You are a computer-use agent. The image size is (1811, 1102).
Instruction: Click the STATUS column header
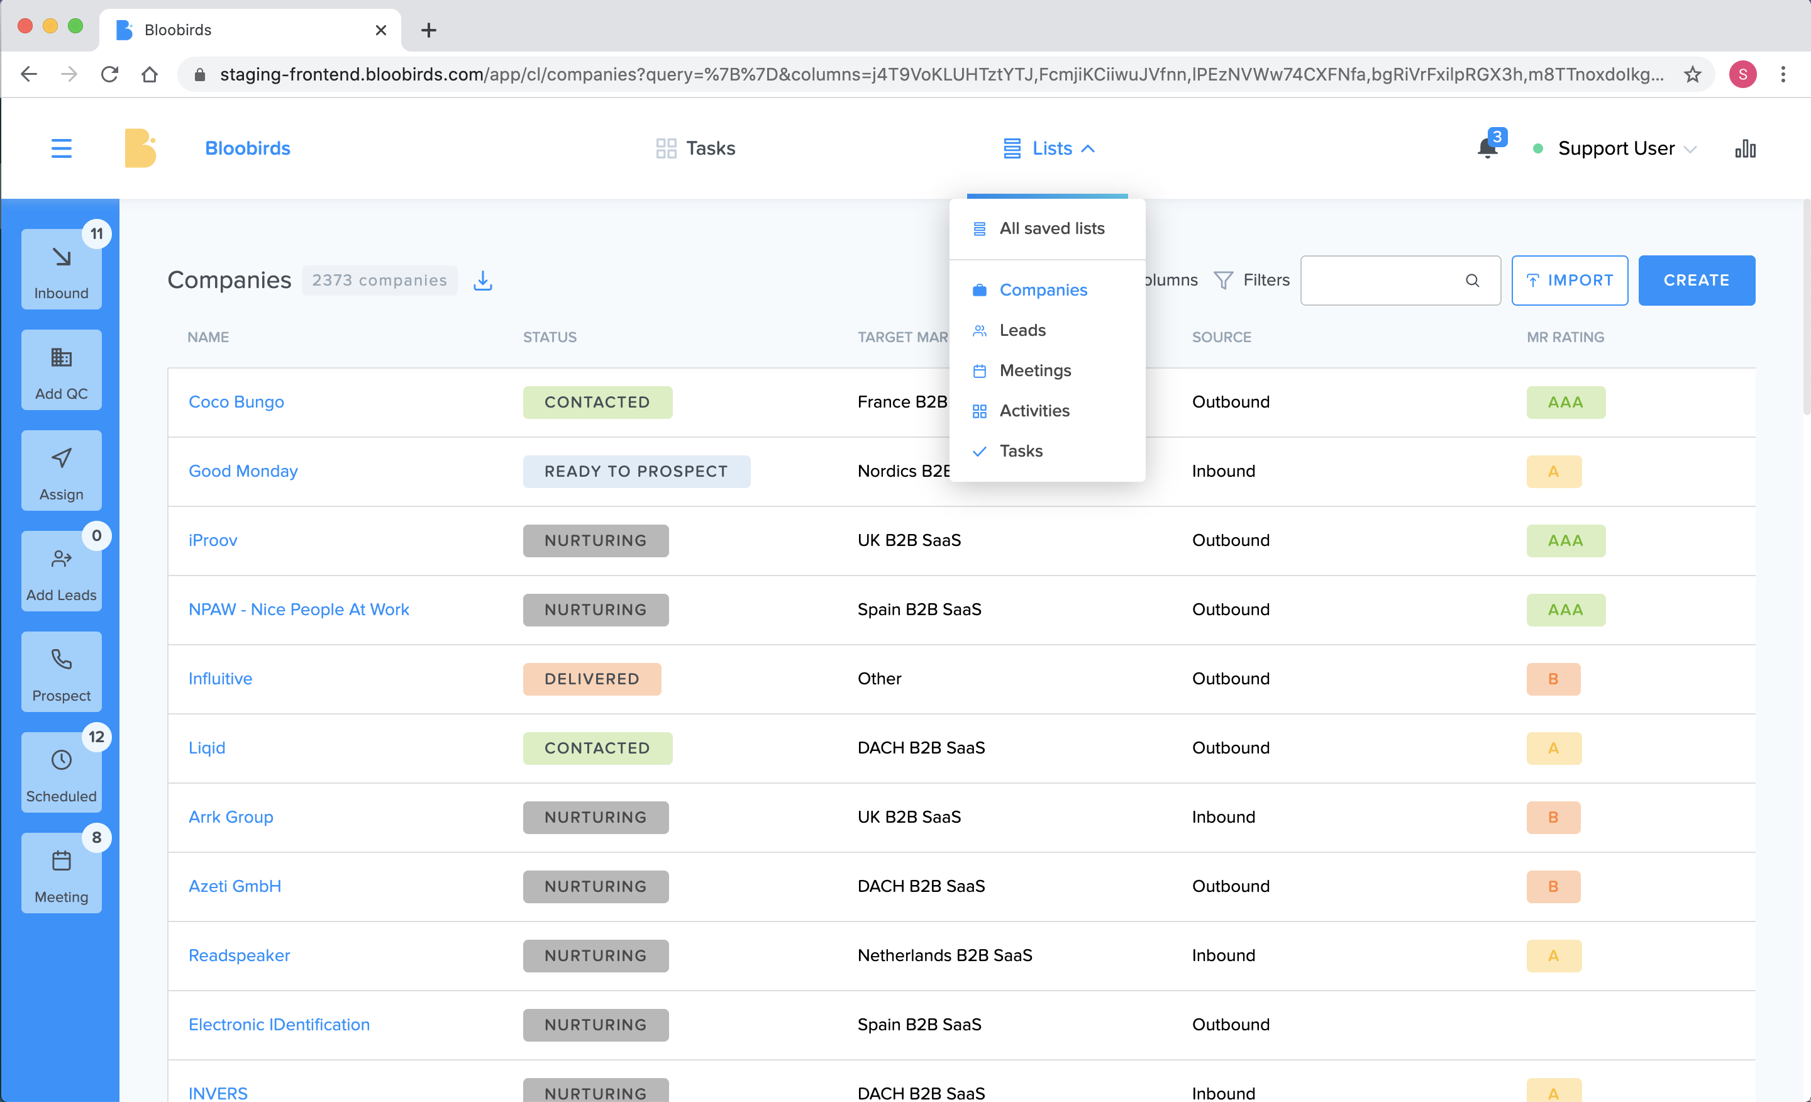point(549,337)
